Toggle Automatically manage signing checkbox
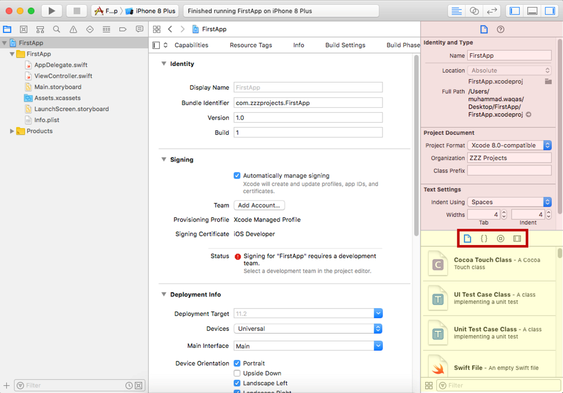The width and height of the screenshot is (563, 393). (237, 176)
